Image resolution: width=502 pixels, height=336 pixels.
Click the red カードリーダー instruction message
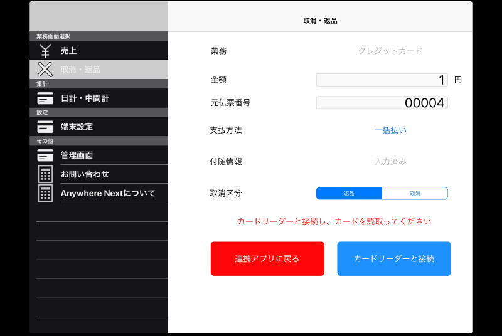[334, 221]
